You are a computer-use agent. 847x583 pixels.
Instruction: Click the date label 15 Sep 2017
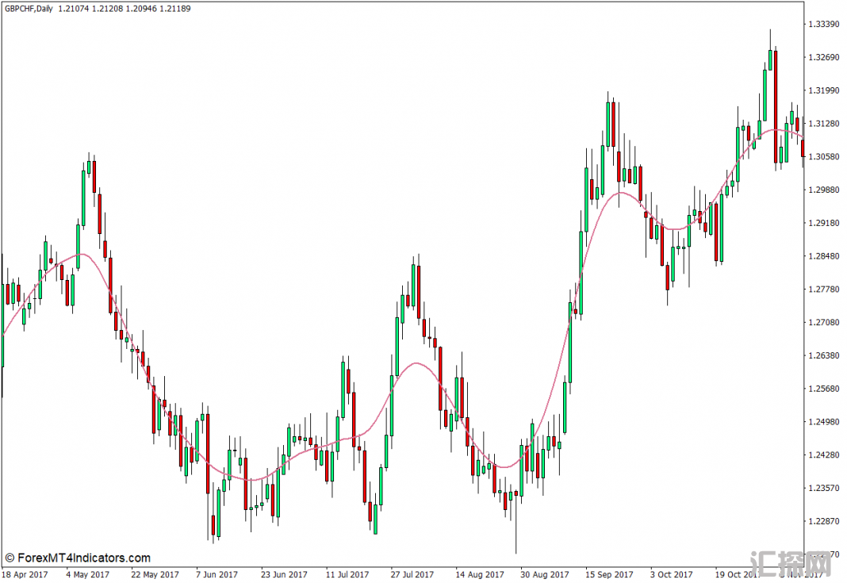pos(609,574)
